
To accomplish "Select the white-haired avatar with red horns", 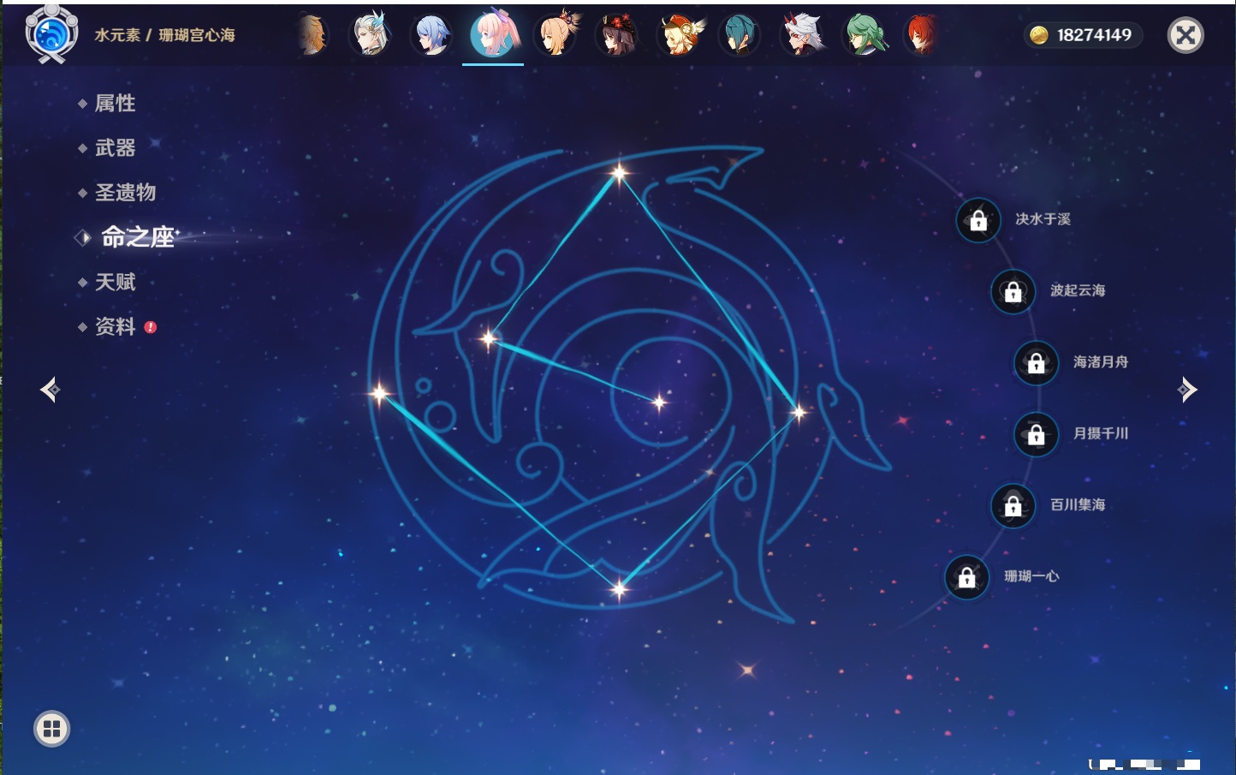I will tap(803, 35).
